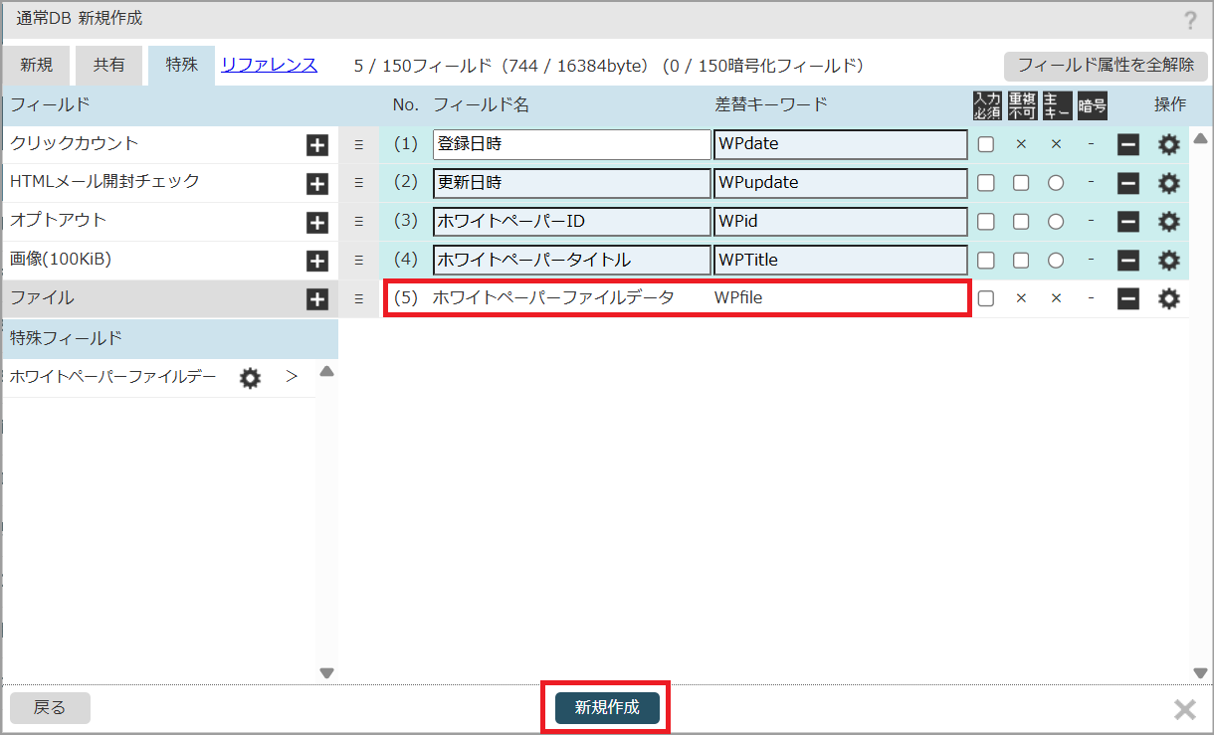Viewport: 1214px width, 735px height.
Task: Add the HTMLメール開封チェック field via plus icon
Action: [316, 184]
